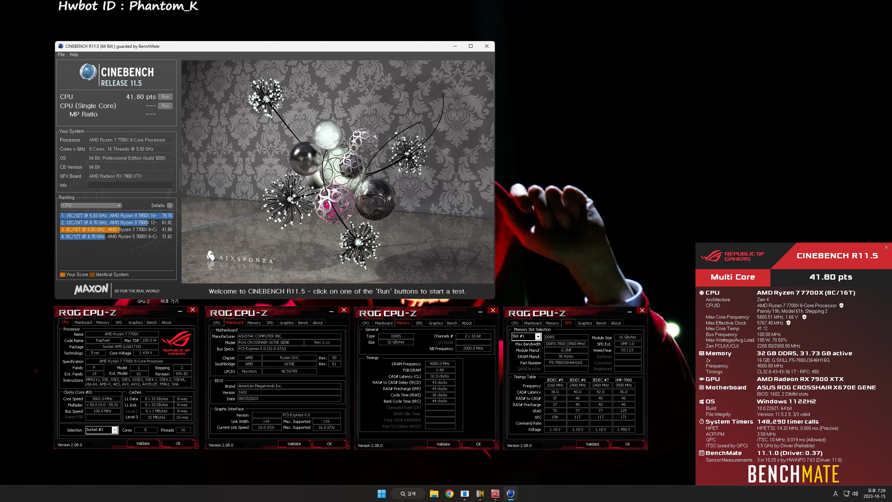Click the GPU-Z shortcut label below Cinebench
Image resolution: width=892 pixels, height=502 pixels.
point(143,301)
